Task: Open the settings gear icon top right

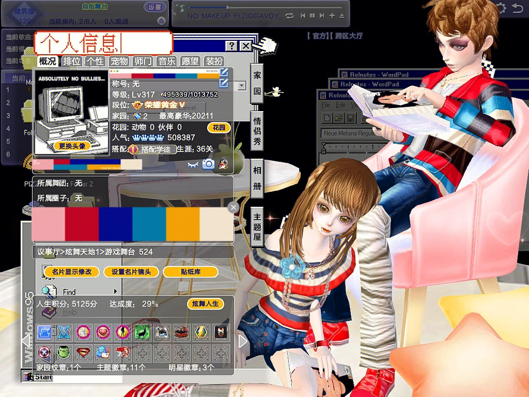Action: click(x=501, y=8)
